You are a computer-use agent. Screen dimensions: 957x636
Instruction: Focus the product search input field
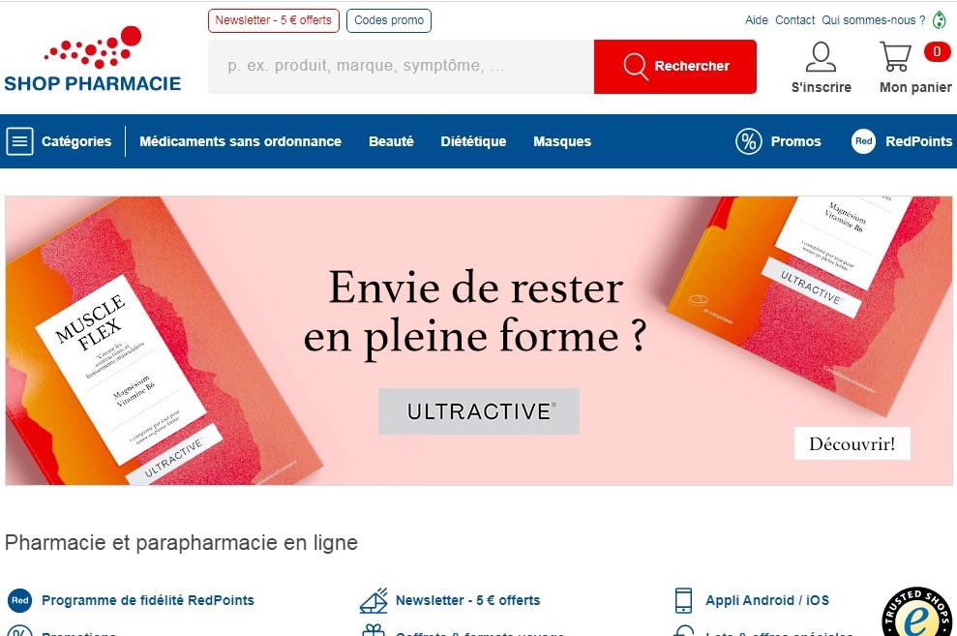coord(401,67)
